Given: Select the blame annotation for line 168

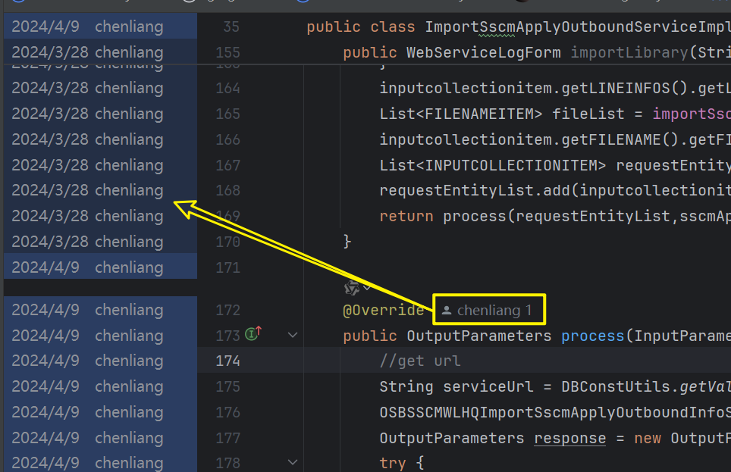Looking at the screenshot, I should pos(87,190).
